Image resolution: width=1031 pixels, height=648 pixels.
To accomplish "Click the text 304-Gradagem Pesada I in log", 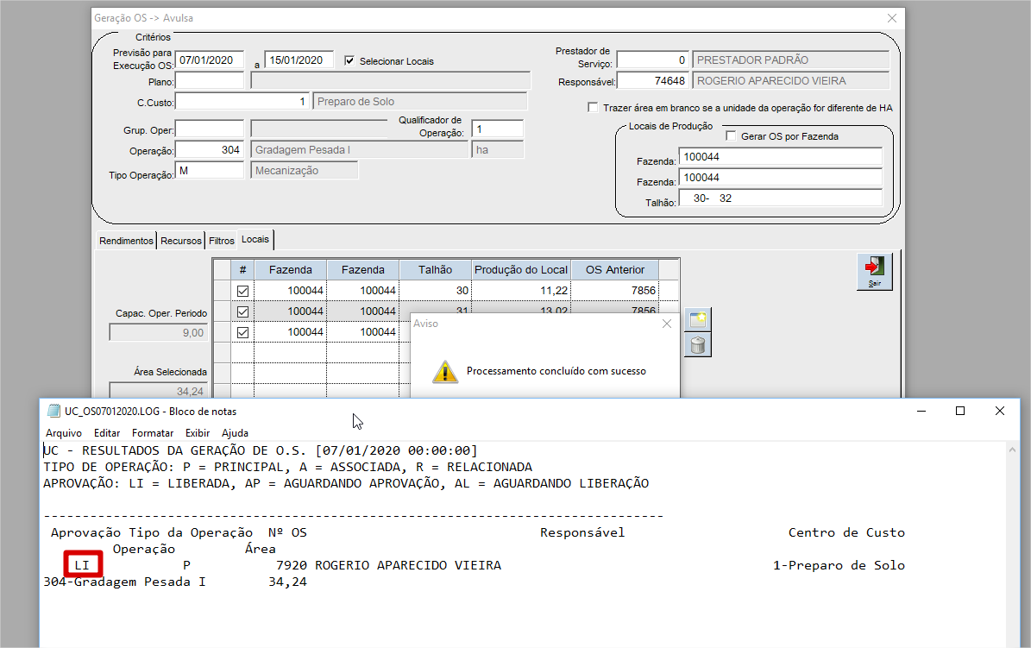I will click(124, 582).
